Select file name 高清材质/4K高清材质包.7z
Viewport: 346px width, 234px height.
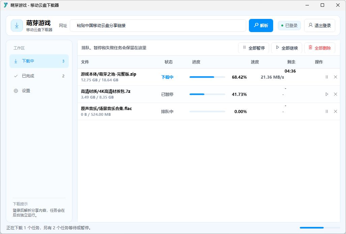tap(106, 92)
